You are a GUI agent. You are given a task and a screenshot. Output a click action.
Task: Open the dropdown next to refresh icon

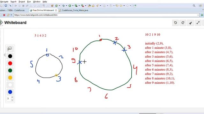tap(11, 15)
